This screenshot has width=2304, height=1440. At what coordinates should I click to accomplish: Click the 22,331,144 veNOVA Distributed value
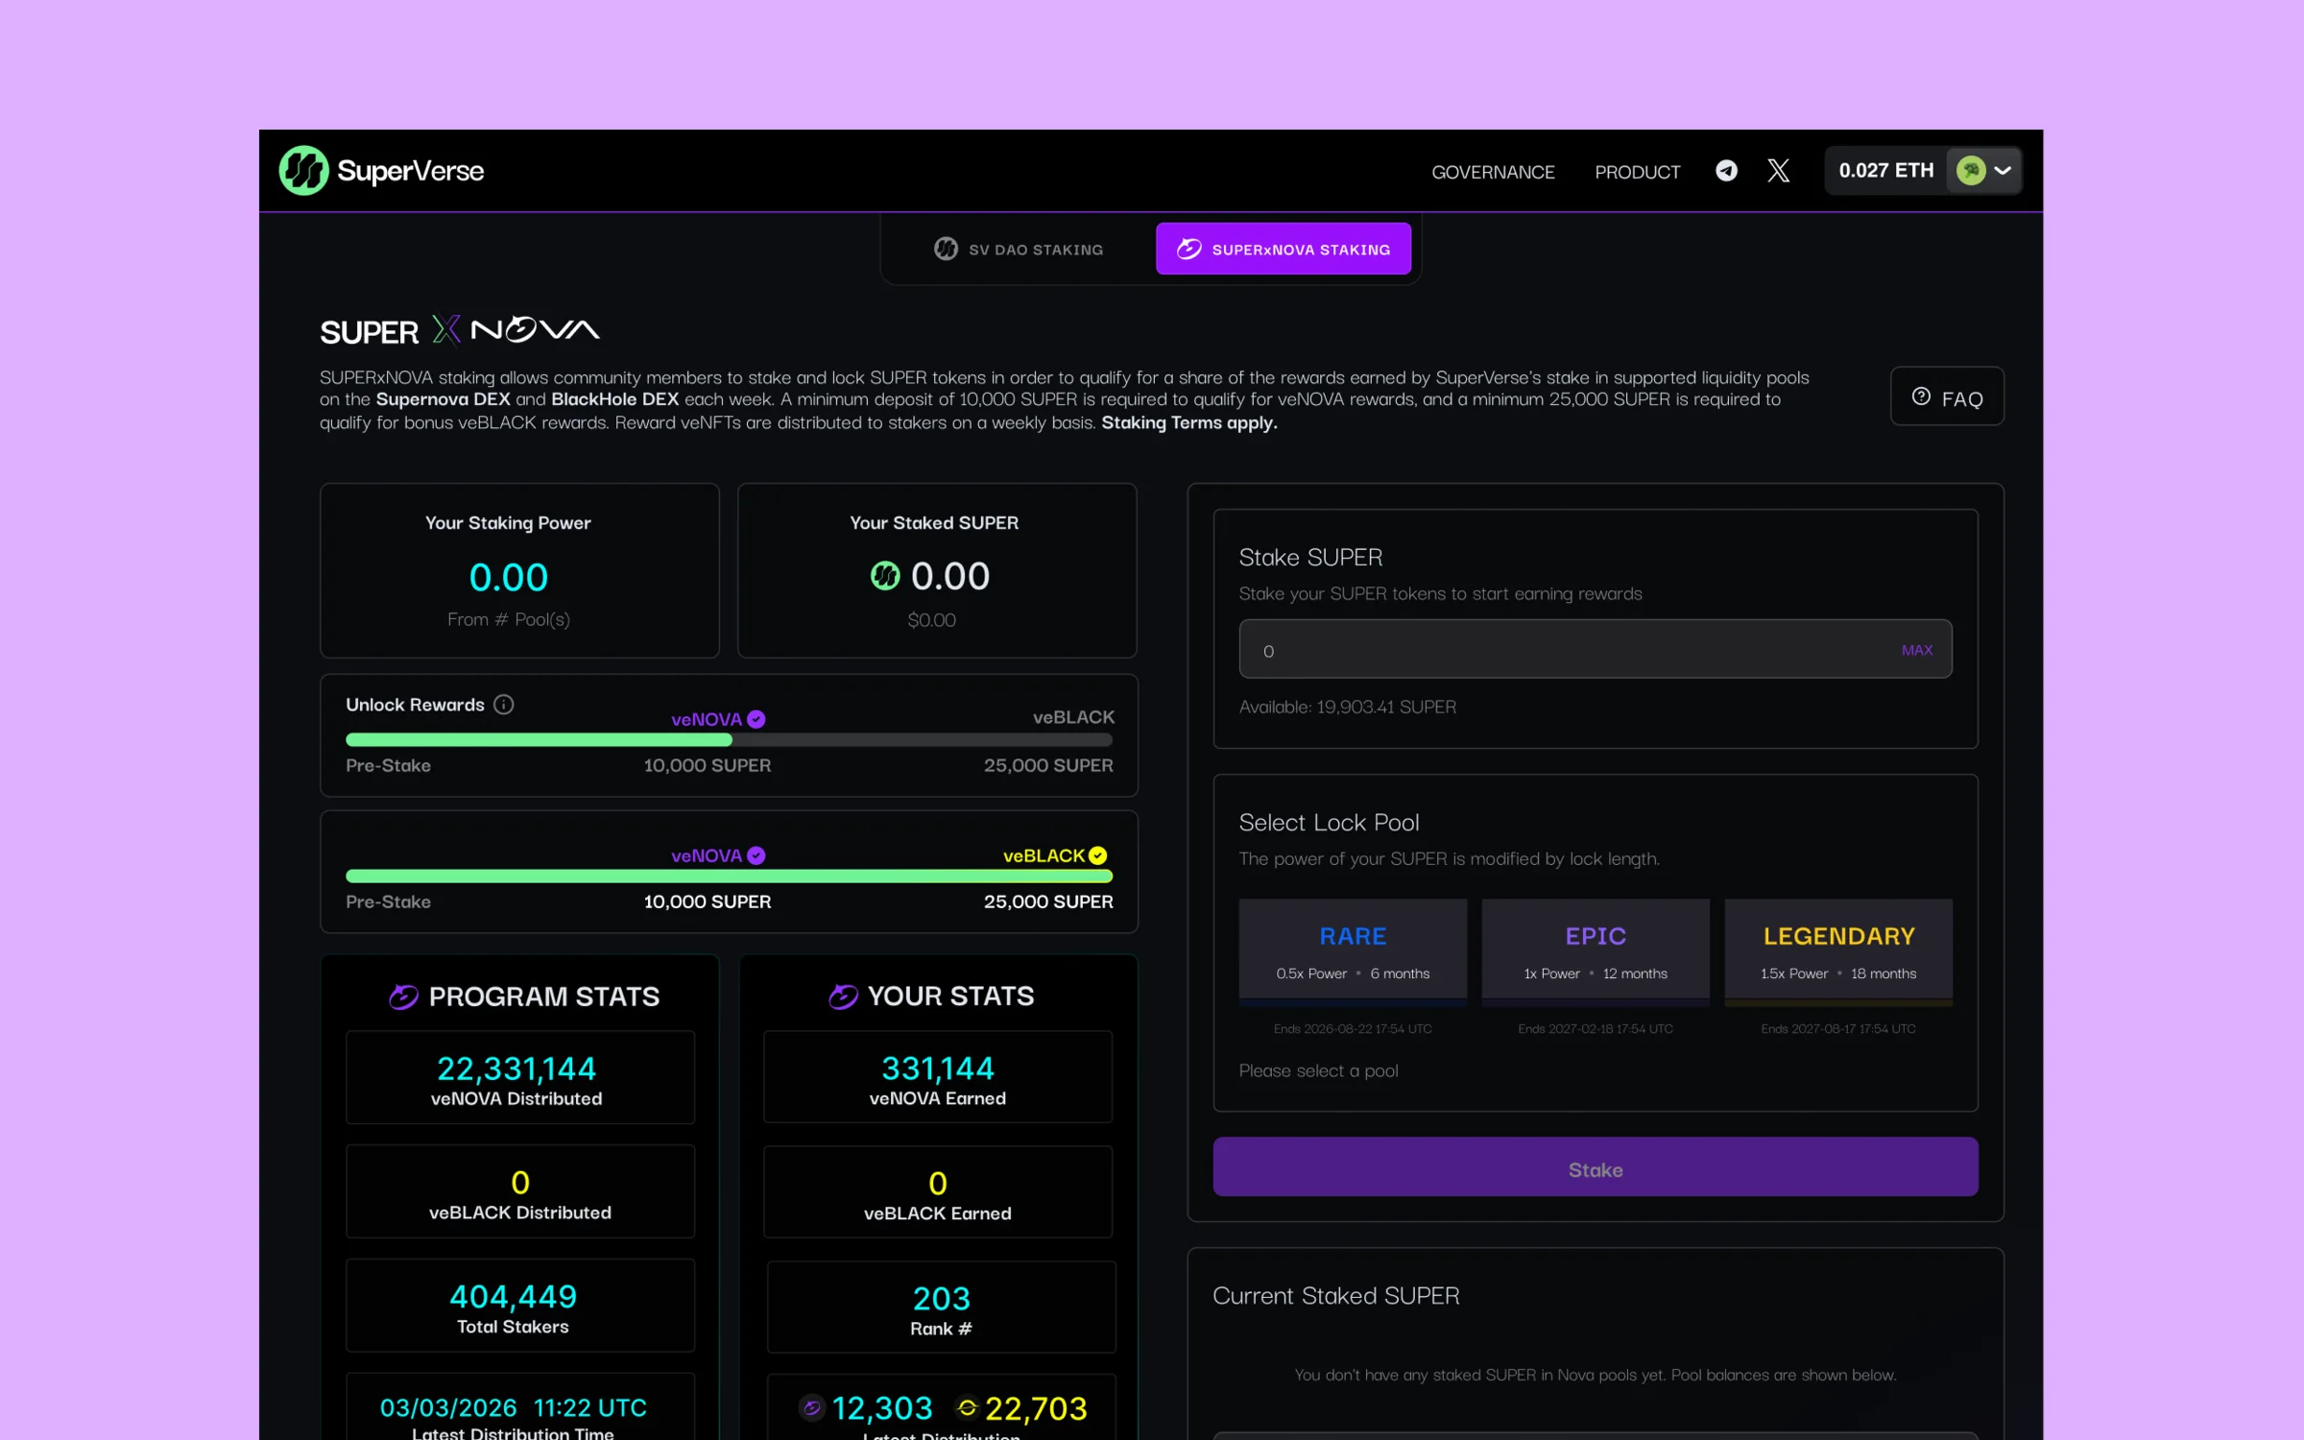point(516,1068)
